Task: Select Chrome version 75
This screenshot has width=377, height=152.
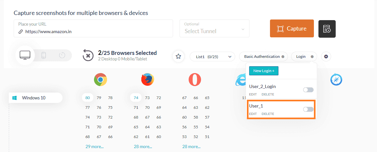Action: [110, 108]
